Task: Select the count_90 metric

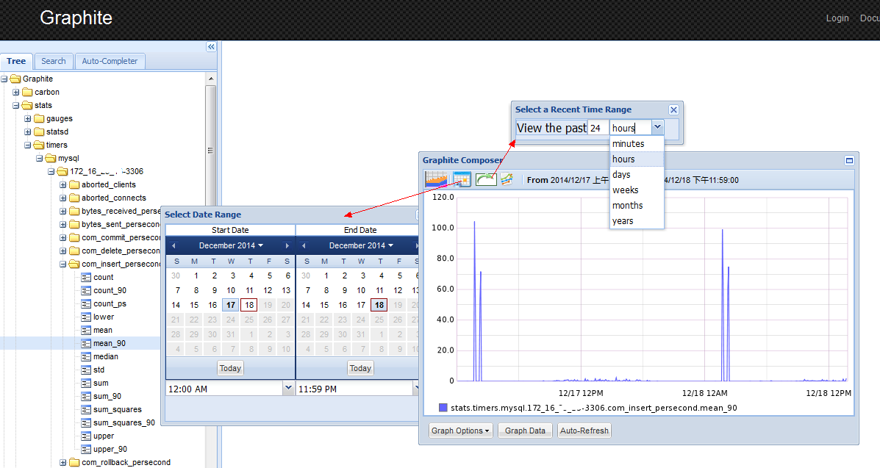Action: tap(110, 291)
